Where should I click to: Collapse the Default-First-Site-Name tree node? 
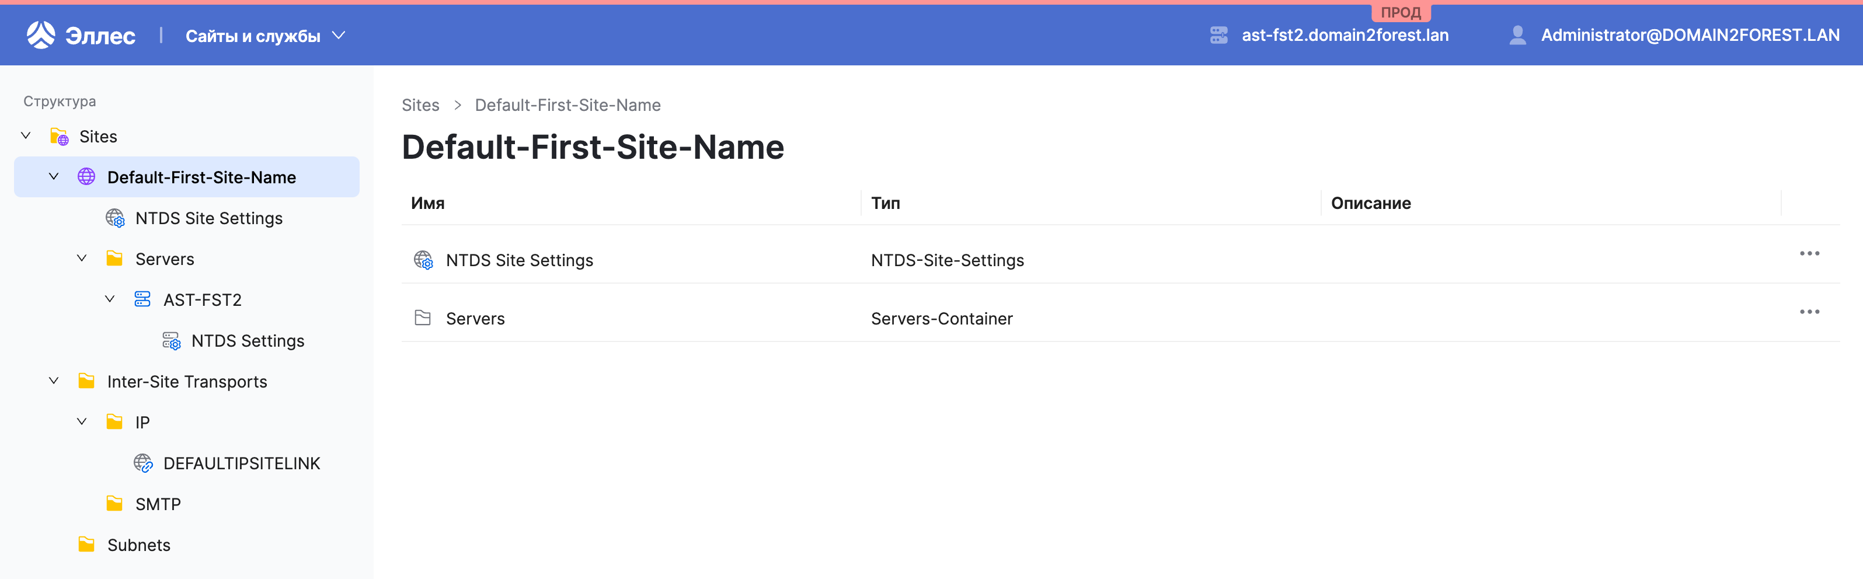(54, 176)
